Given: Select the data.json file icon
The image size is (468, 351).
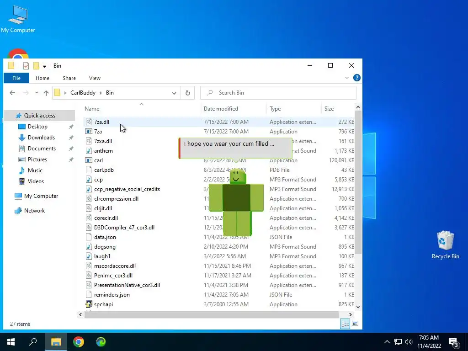Looking at the screenshot, I should point(89,237).
